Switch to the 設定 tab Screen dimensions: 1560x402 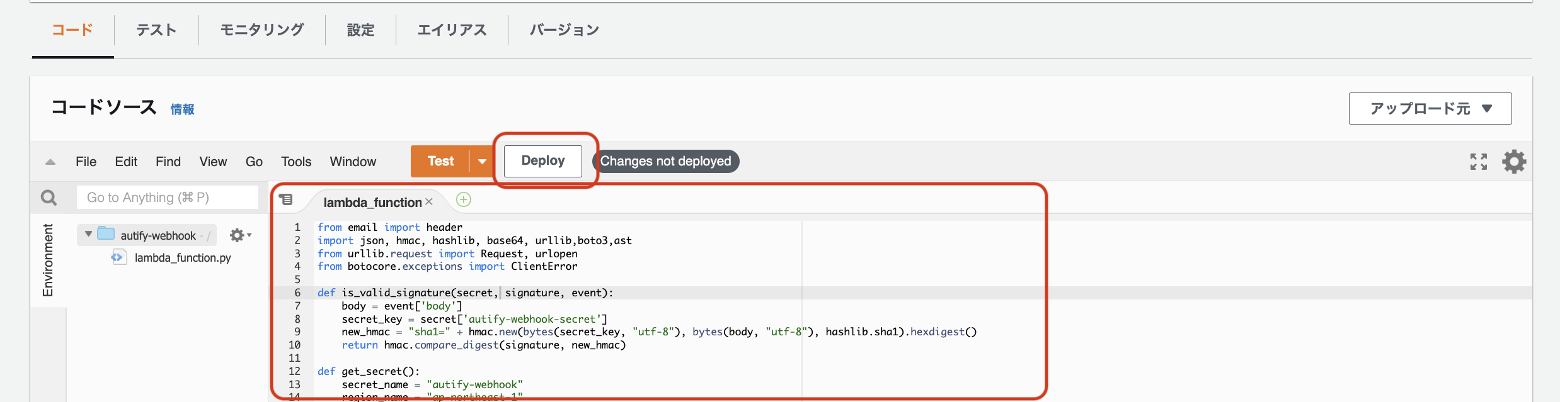tap(360, 30)
